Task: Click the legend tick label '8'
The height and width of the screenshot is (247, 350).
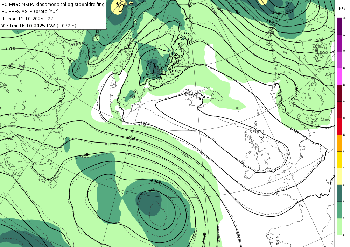Action: coord(343,152)
